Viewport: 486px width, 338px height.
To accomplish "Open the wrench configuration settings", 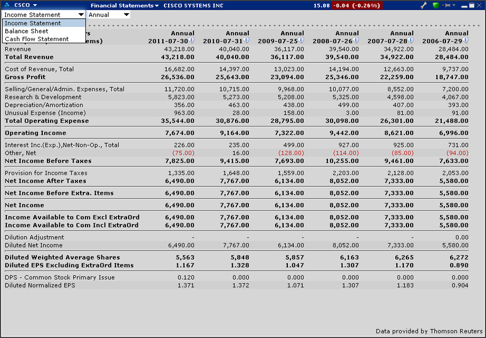I will (424, 5).
